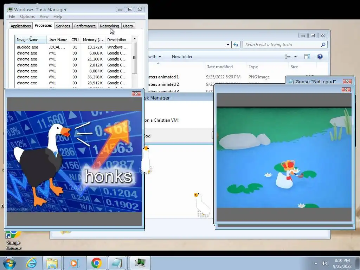Open the View menu in Task Manager

point(44,17)
